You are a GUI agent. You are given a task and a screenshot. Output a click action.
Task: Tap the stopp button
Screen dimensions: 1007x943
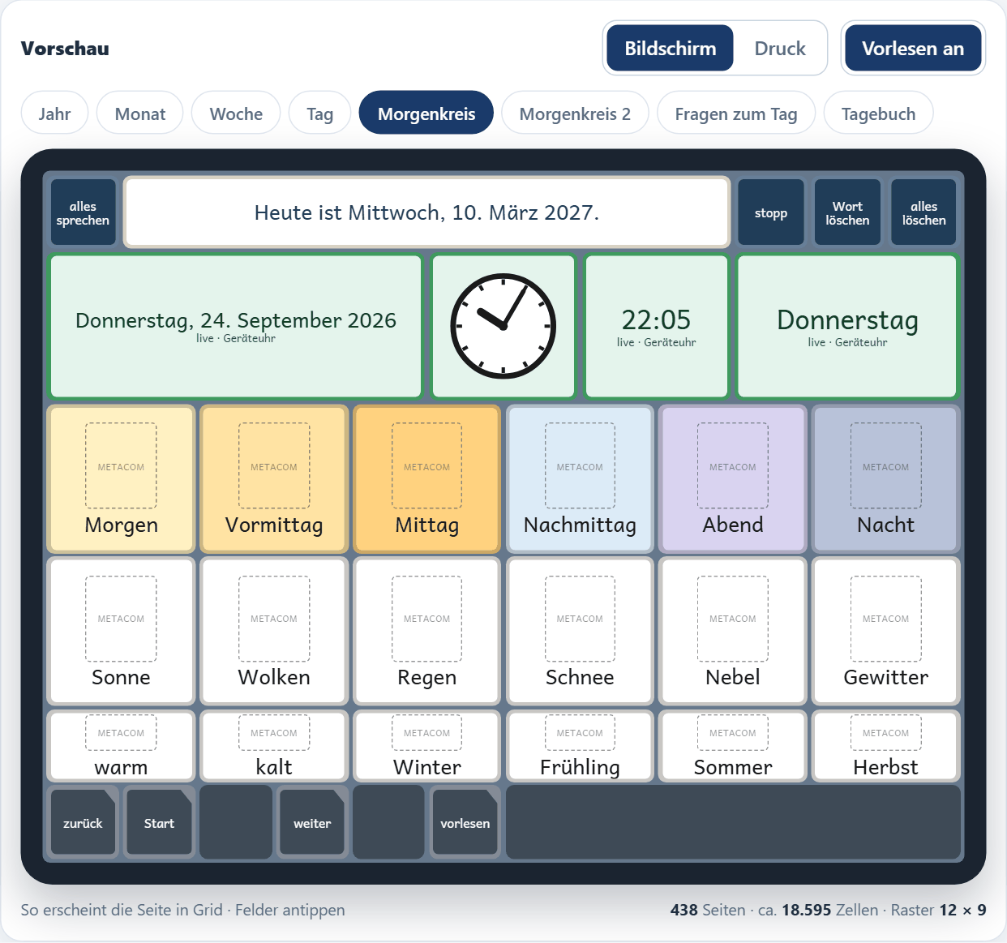771,213
